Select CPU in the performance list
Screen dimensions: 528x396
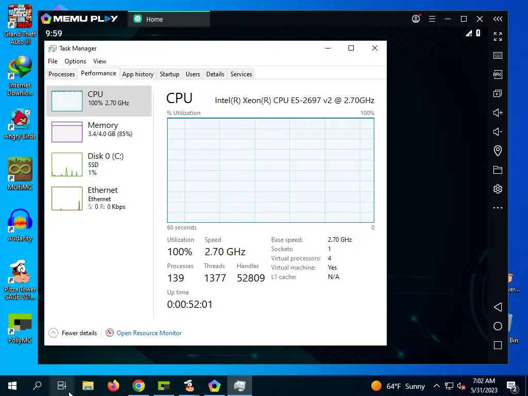coord(99,101)
